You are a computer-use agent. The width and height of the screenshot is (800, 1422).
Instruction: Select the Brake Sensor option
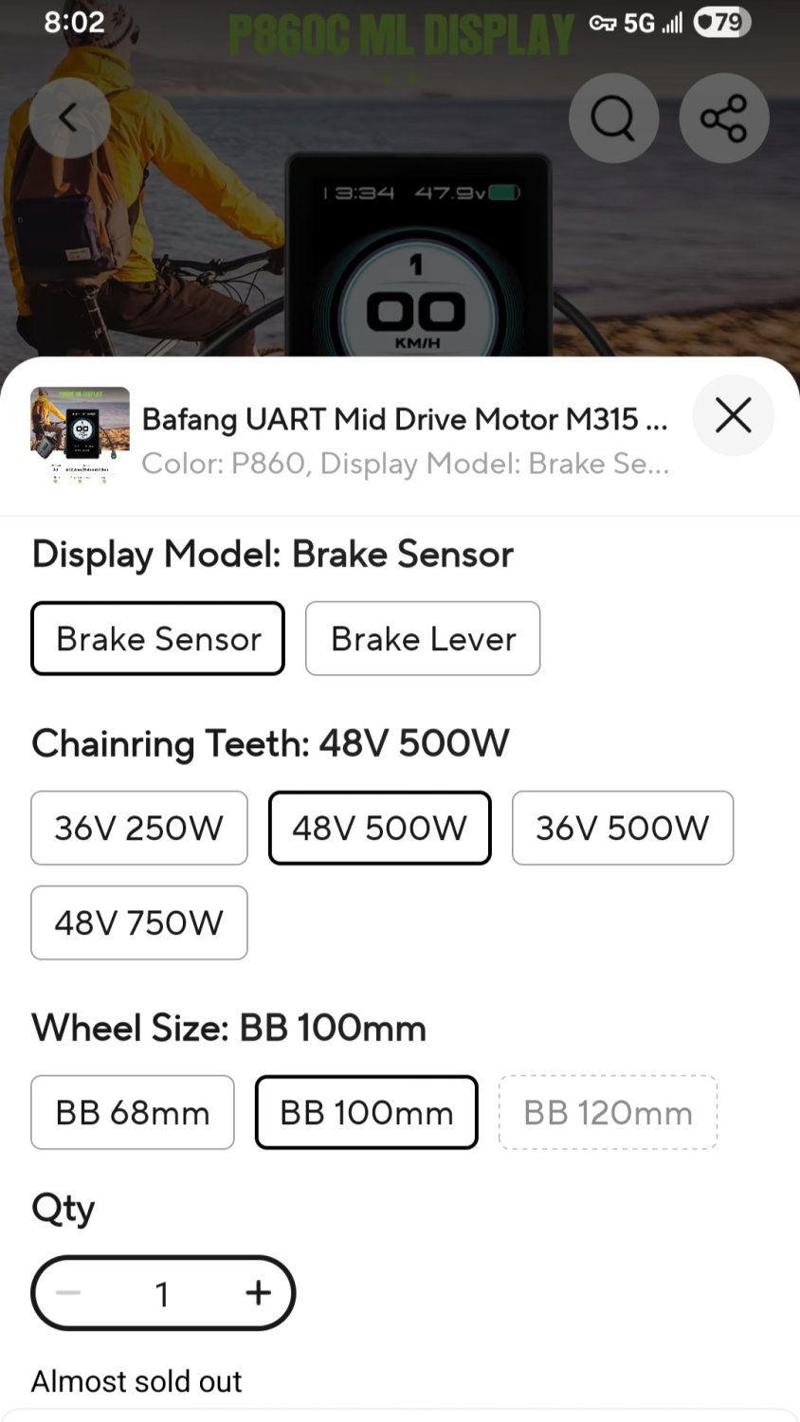157,638
